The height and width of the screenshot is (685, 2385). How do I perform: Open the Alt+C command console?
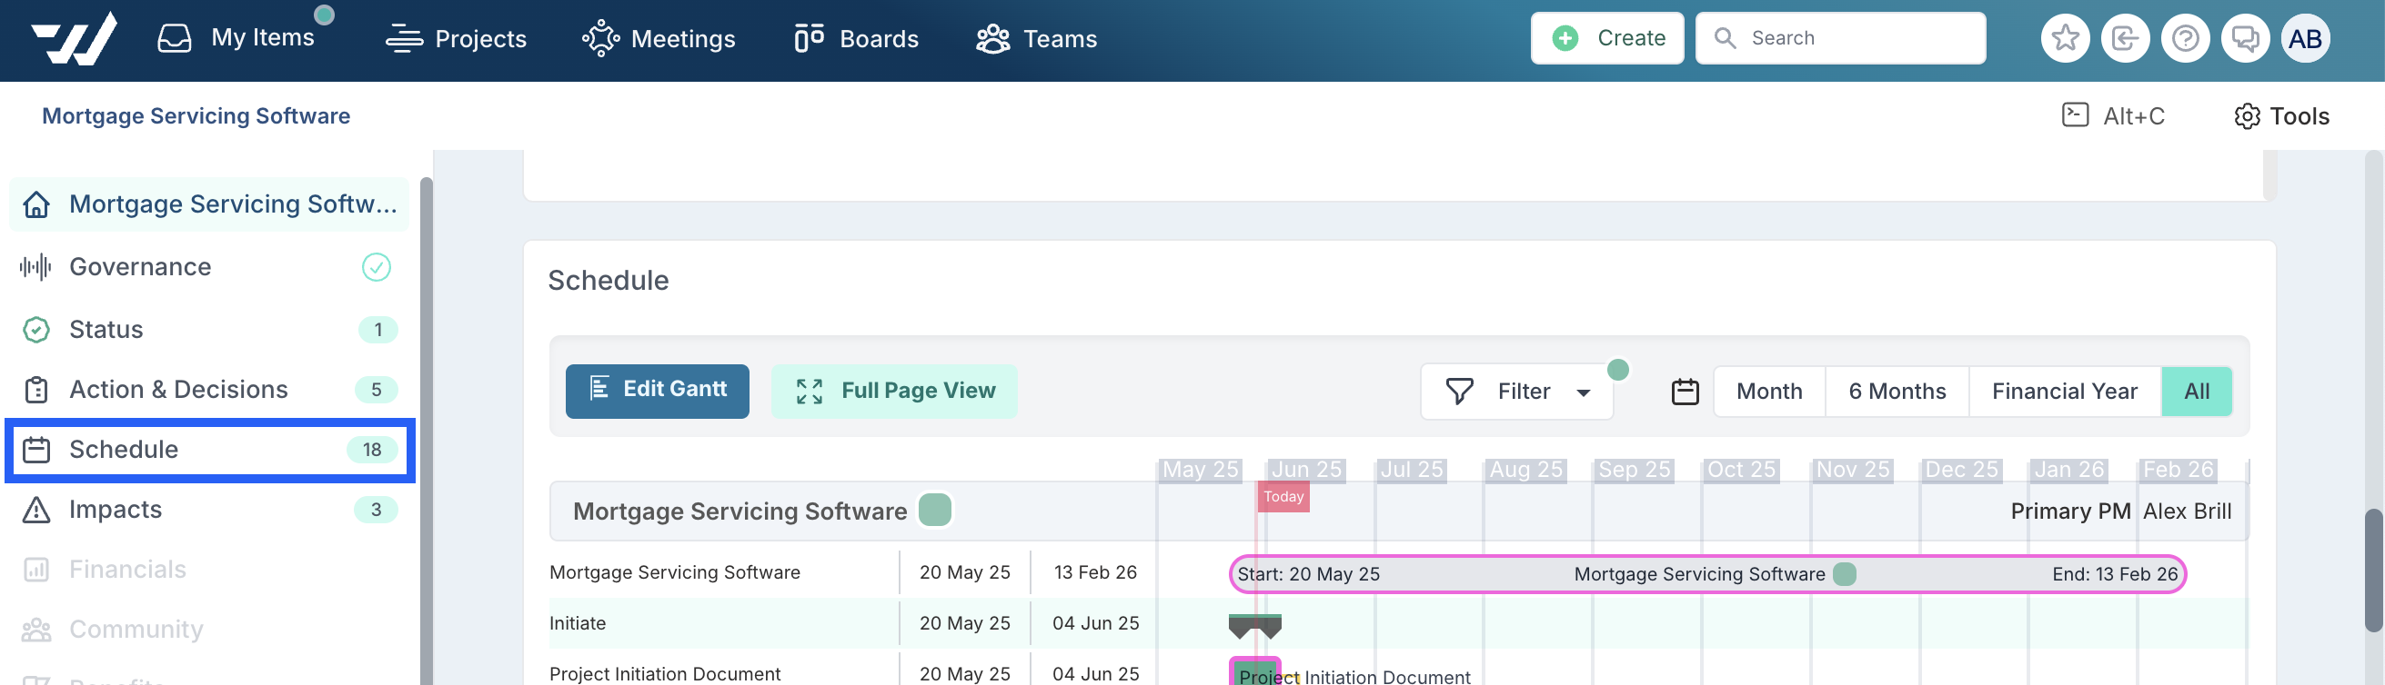point(2113,115)
